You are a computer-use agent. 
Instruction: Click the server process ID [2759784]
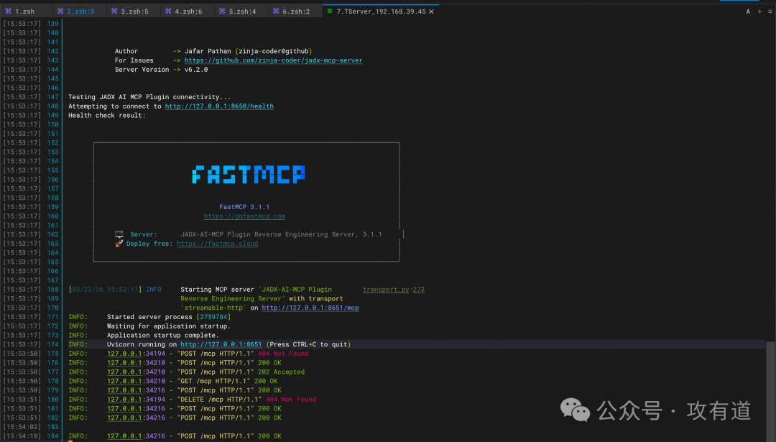pos(213,317)
